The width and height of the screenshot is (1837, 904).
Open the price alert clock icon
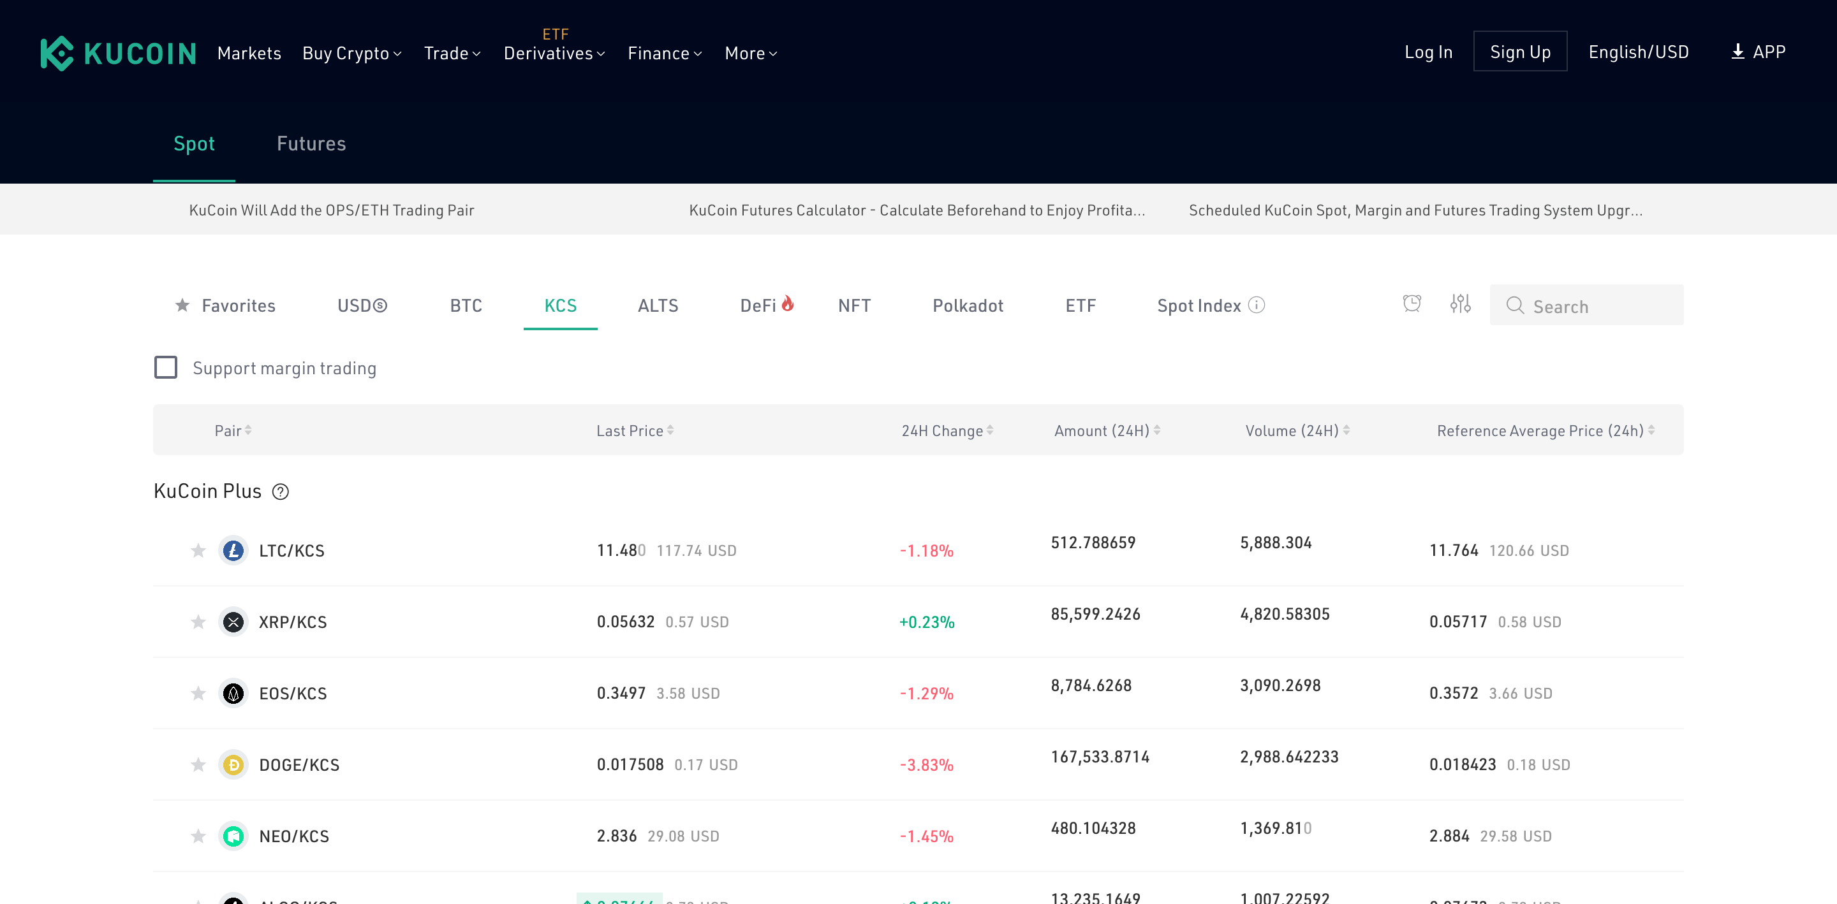click(1412, 303)
